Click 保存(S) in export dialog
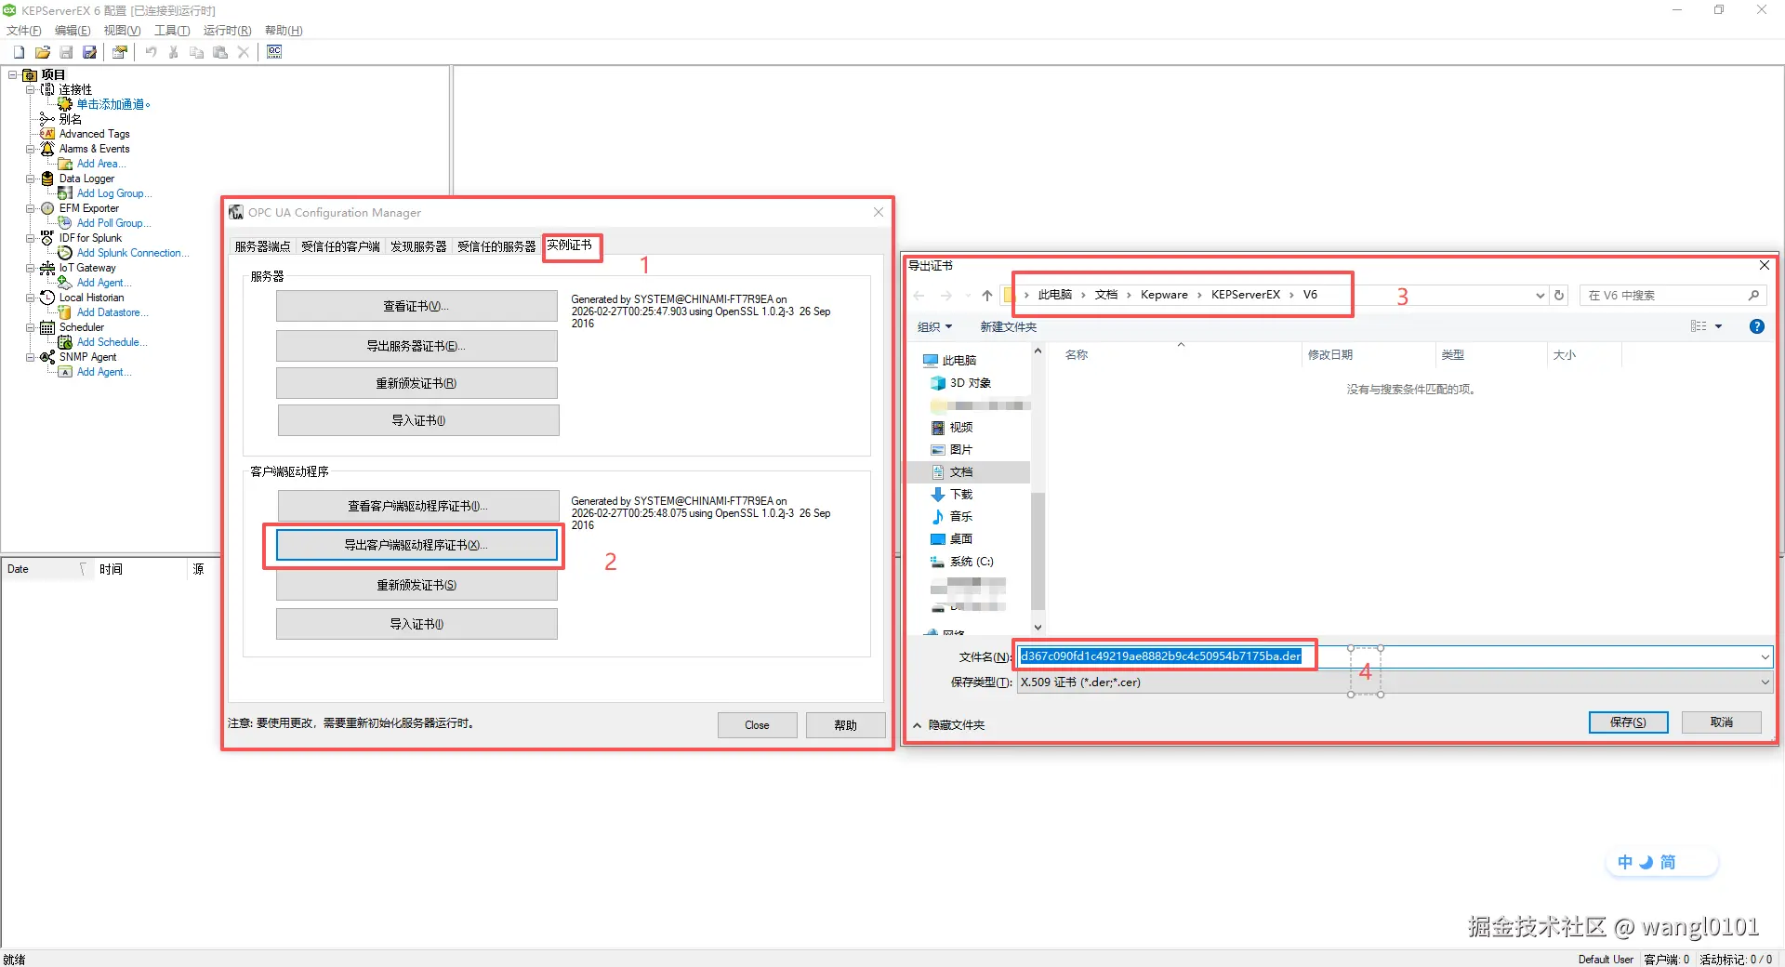Image resolution: width=1785 pixels, height=967 pixels. pos(1628,722)
